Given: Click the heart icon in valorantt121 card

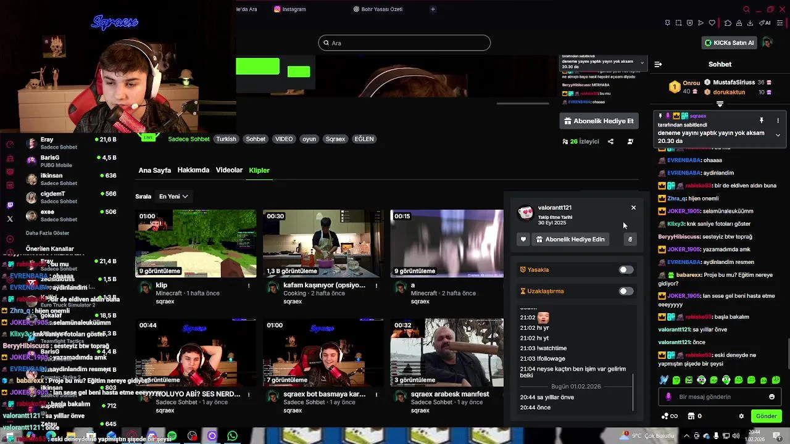Looking at the screenshot, I should [x=523, y=239].
